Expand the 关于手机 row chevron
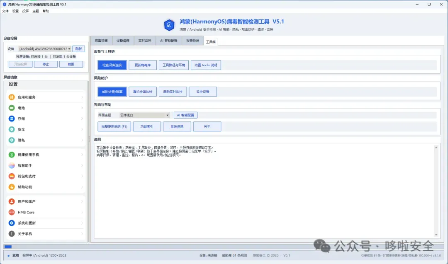This screenshot has width=448, height=264. pyautogui.click(x=82, y=234)
